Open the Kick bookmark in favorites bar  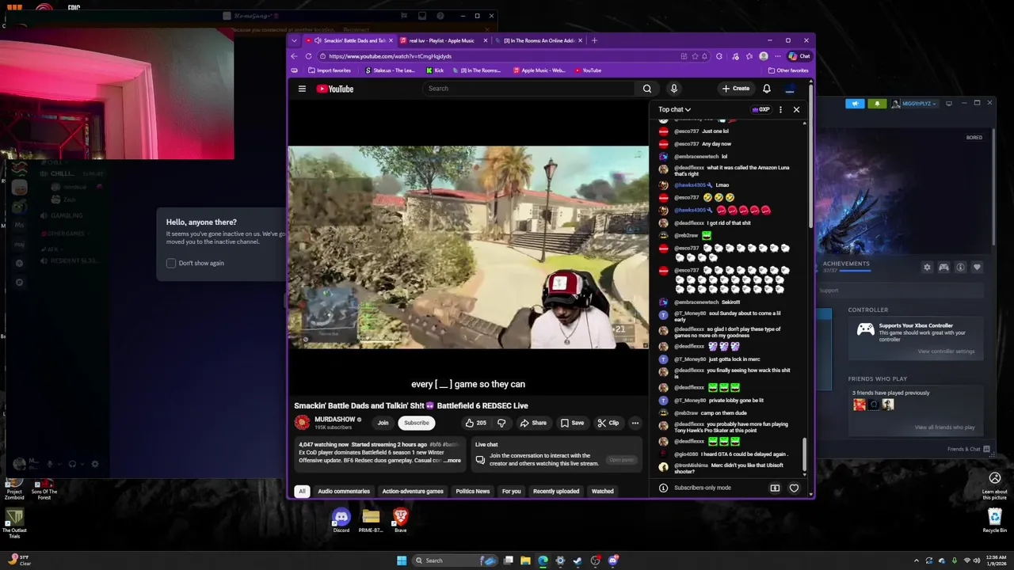(x=435, y=70)
